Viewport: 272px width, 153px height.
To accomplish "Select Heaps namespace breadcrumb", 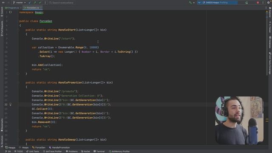I will pos(24,147).
